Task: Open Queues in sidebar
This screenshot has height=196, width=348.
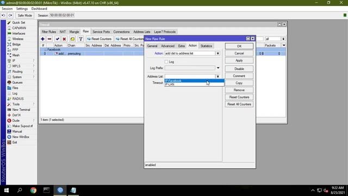Action: (17, 82)
